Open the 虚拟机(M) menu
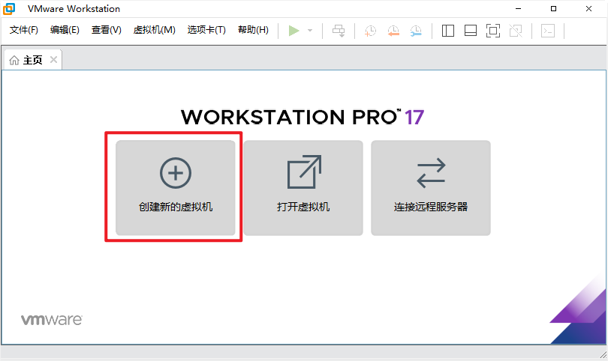 (x=154, y=30)
